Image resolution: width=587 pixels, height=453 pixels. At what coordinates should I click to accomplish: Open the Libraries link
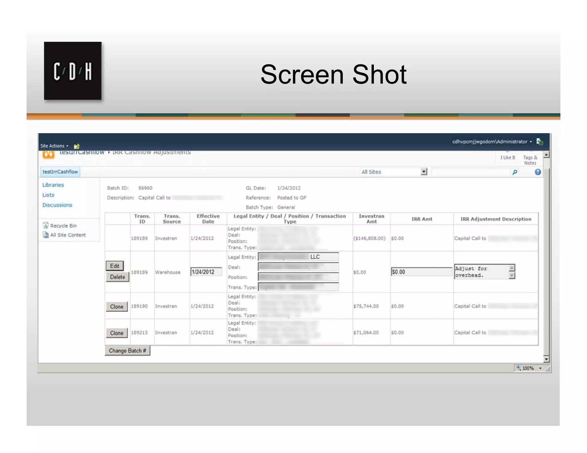point(53,185)
